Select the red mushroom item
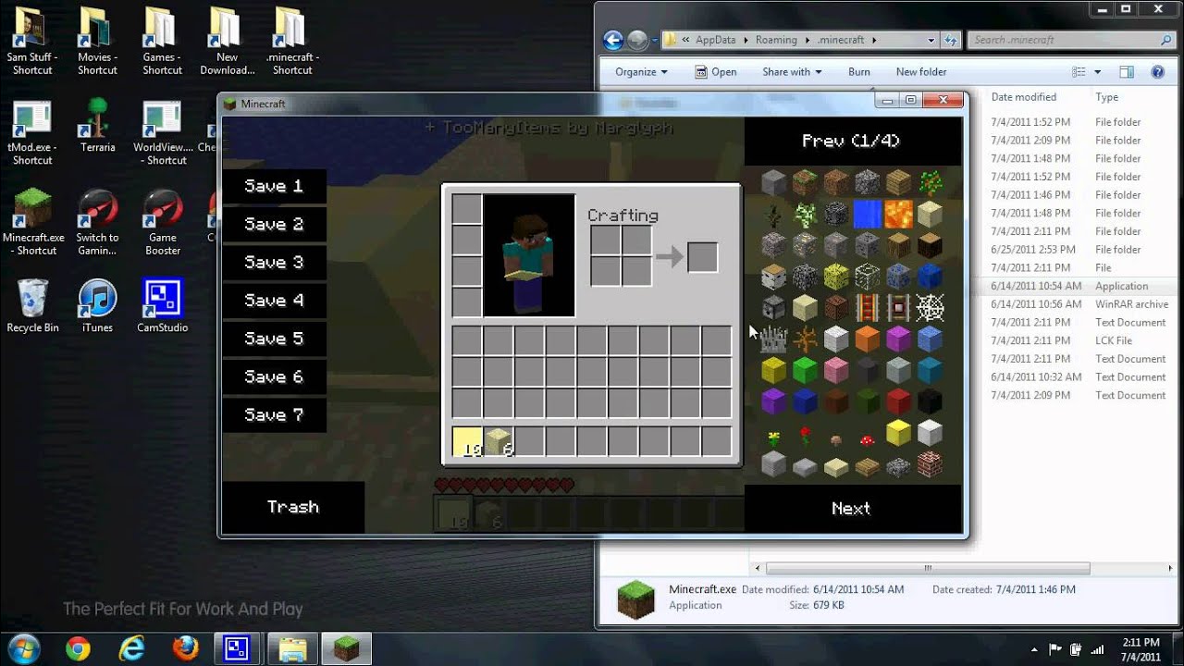The width and height of the screenshot is (1184, 666). 867,440
